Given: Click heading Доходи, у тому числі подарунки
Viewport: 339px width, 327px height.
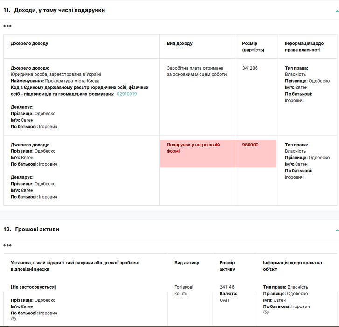Looking at the screenshot, I should [x=60, y=10].
